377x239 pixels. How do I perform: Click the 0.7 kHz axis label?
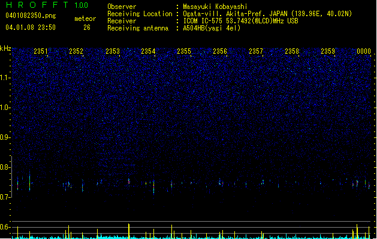[x=5, y=197]
